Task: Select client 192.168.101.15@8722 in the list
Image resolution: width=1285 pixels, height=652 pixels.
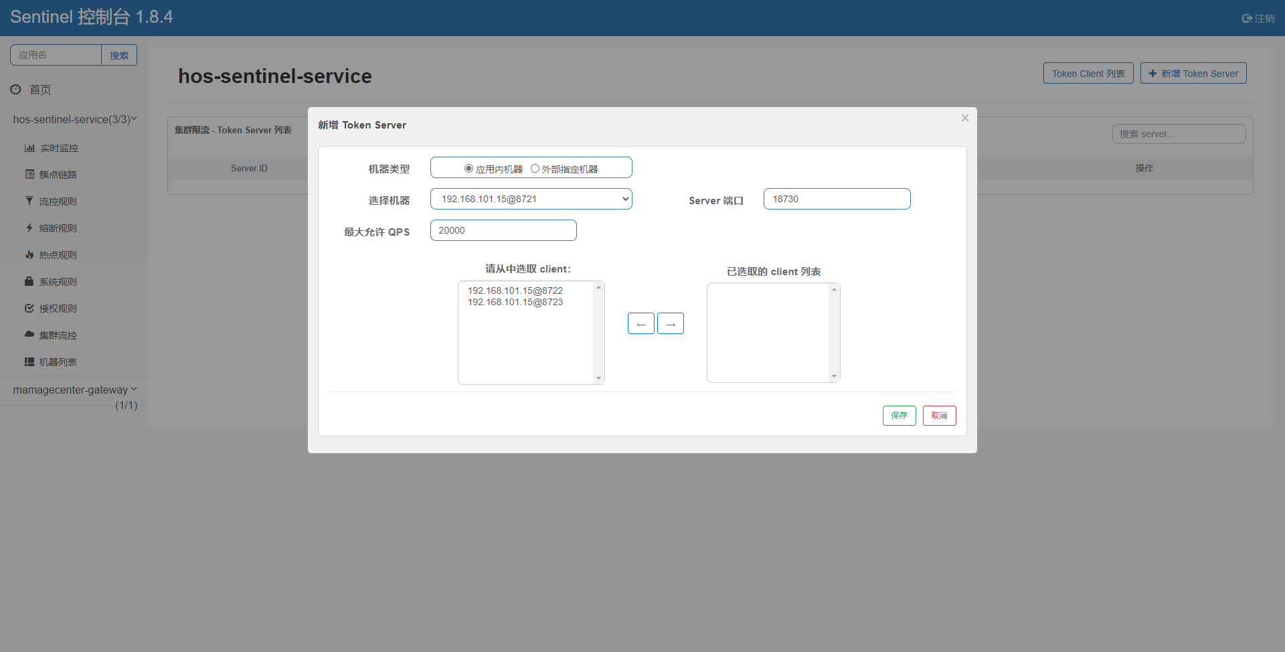Action: pyautogui.click(x=515, y=291)
